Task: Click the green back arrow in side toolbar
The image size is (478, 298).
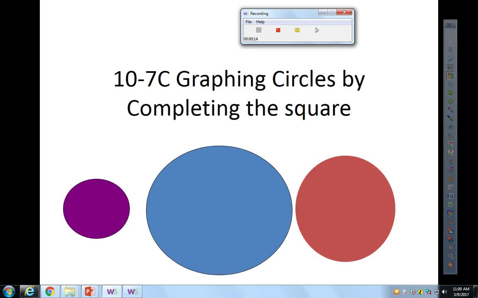Action: tap(450, 93)
